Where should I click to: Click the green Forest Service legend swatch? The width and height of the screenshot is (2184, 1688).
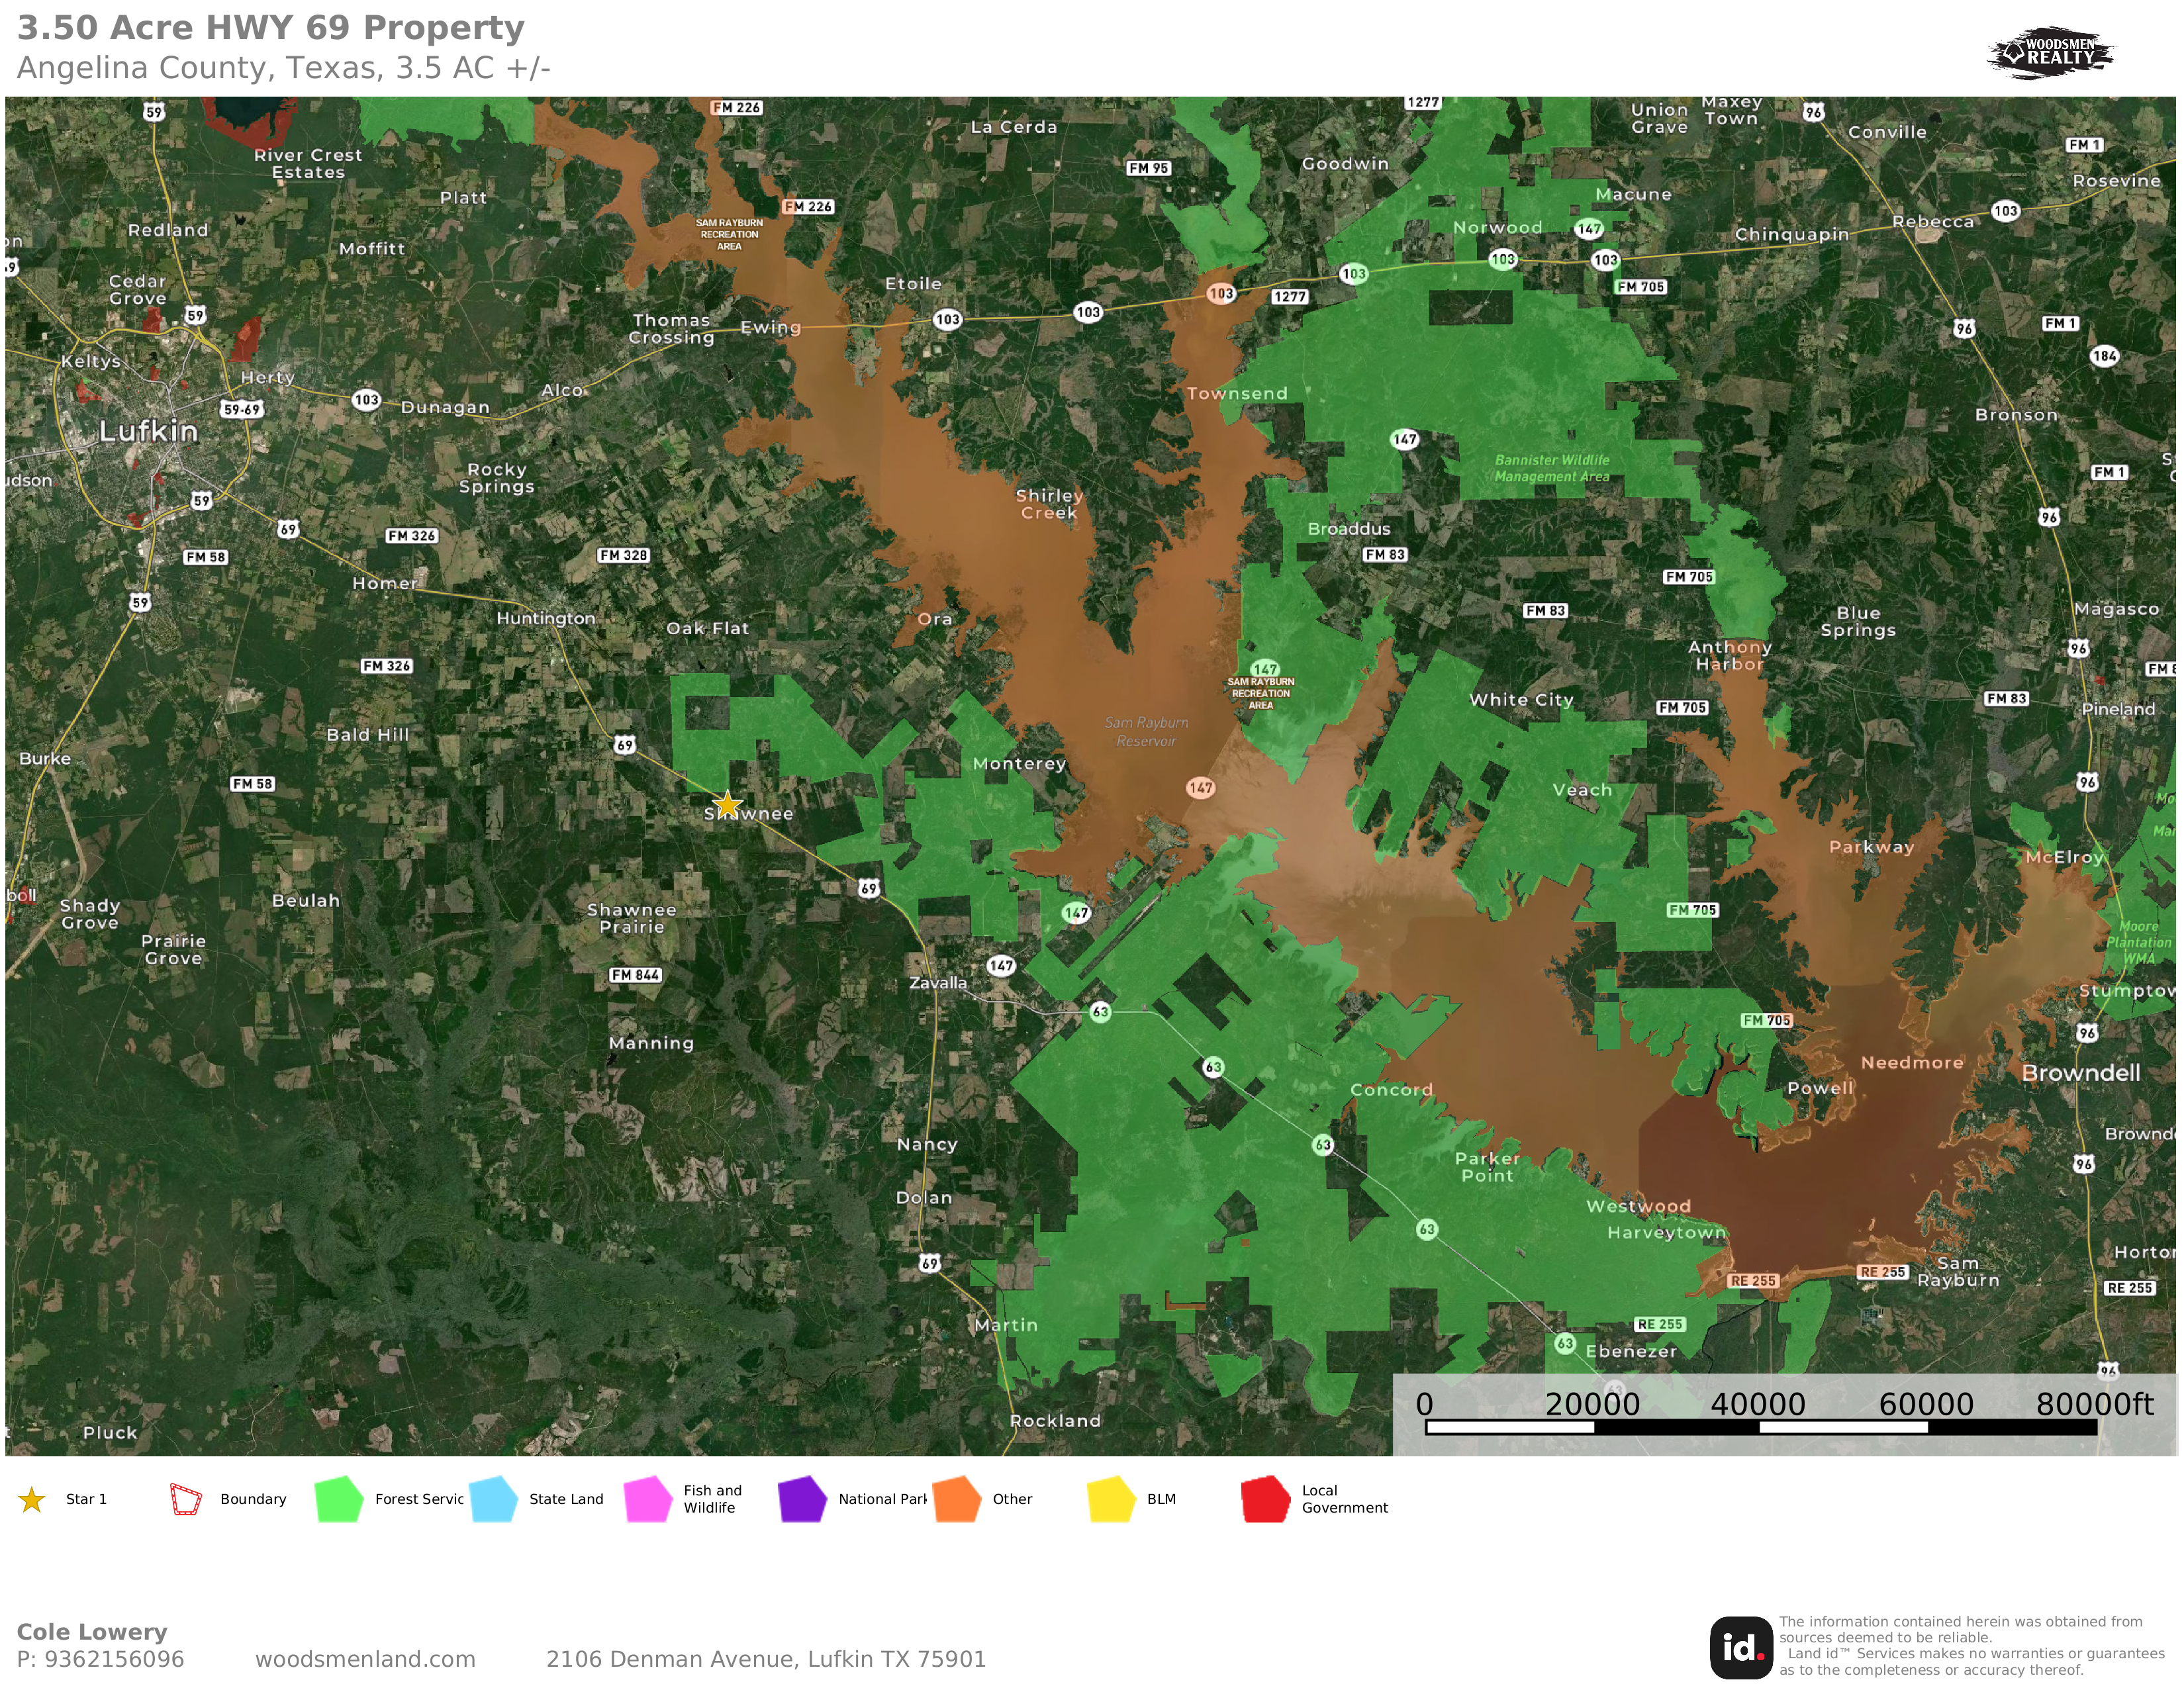pyautogui.click(x=339, y=1499)
